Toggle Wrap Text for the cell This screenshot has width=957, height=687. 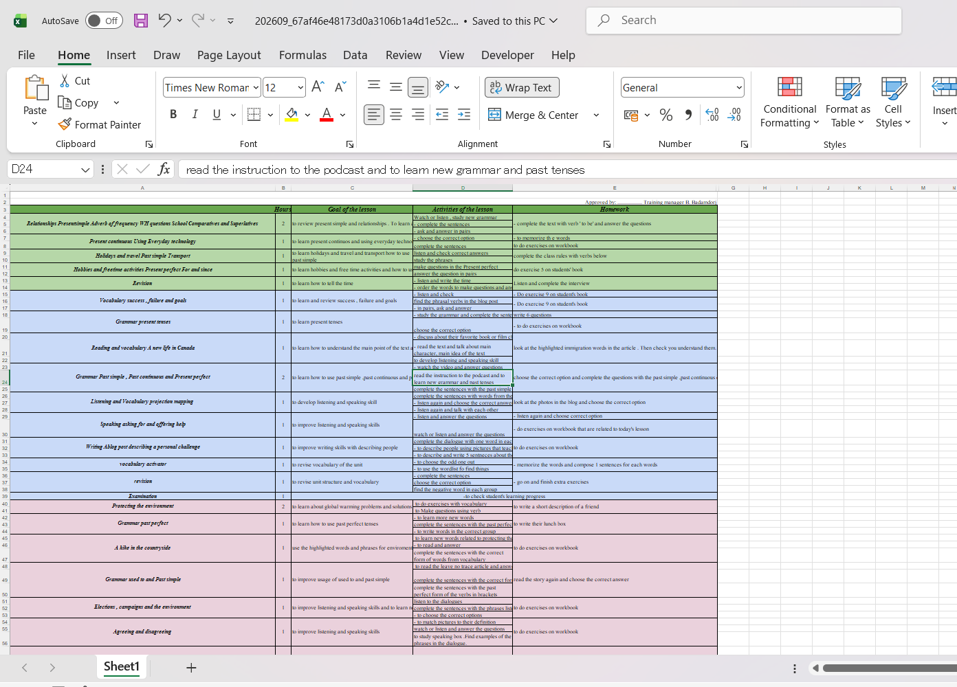(522, 87)
